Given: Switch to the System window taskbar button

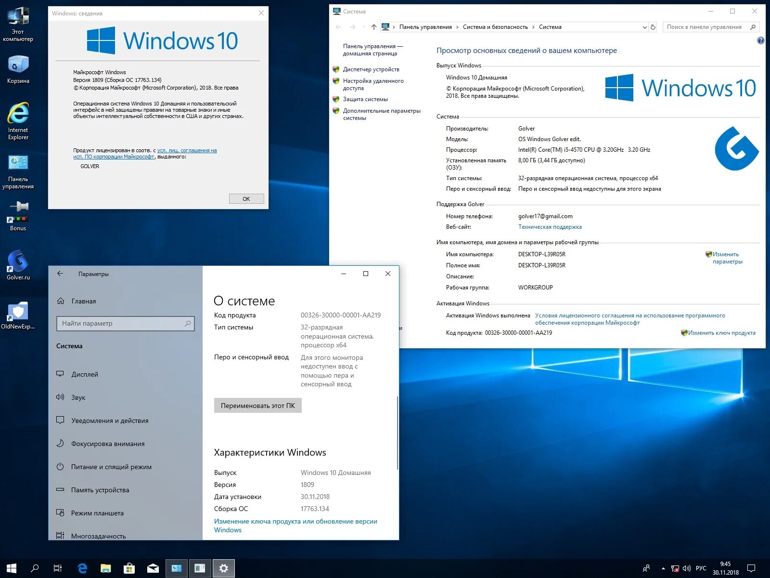Looking at the screenshot, I should (177, 568).
